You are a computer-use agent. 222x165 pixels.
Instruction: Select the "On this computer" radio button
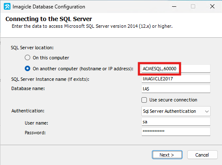tap(27, 58)
